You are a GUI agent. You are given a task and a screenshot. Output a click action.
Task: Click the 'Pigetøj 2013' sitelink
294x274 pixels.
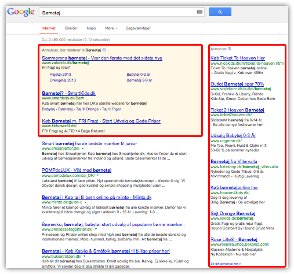pyautogui.click(x=60, y=75)
